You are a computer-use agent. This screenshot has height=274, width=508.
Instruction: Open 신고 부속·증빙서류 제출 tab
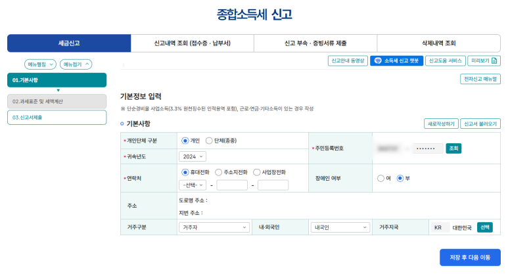tap(315, 43)
